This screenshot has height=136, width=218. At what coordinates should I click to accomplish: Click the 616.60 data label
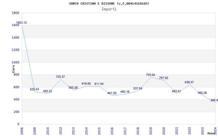[86, 84]
